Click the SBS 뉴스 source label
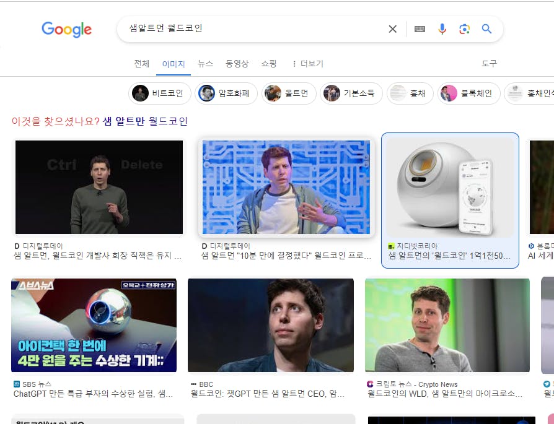This screenshot has height=424, width=554. pyautogui.click(x=32, y=384)
